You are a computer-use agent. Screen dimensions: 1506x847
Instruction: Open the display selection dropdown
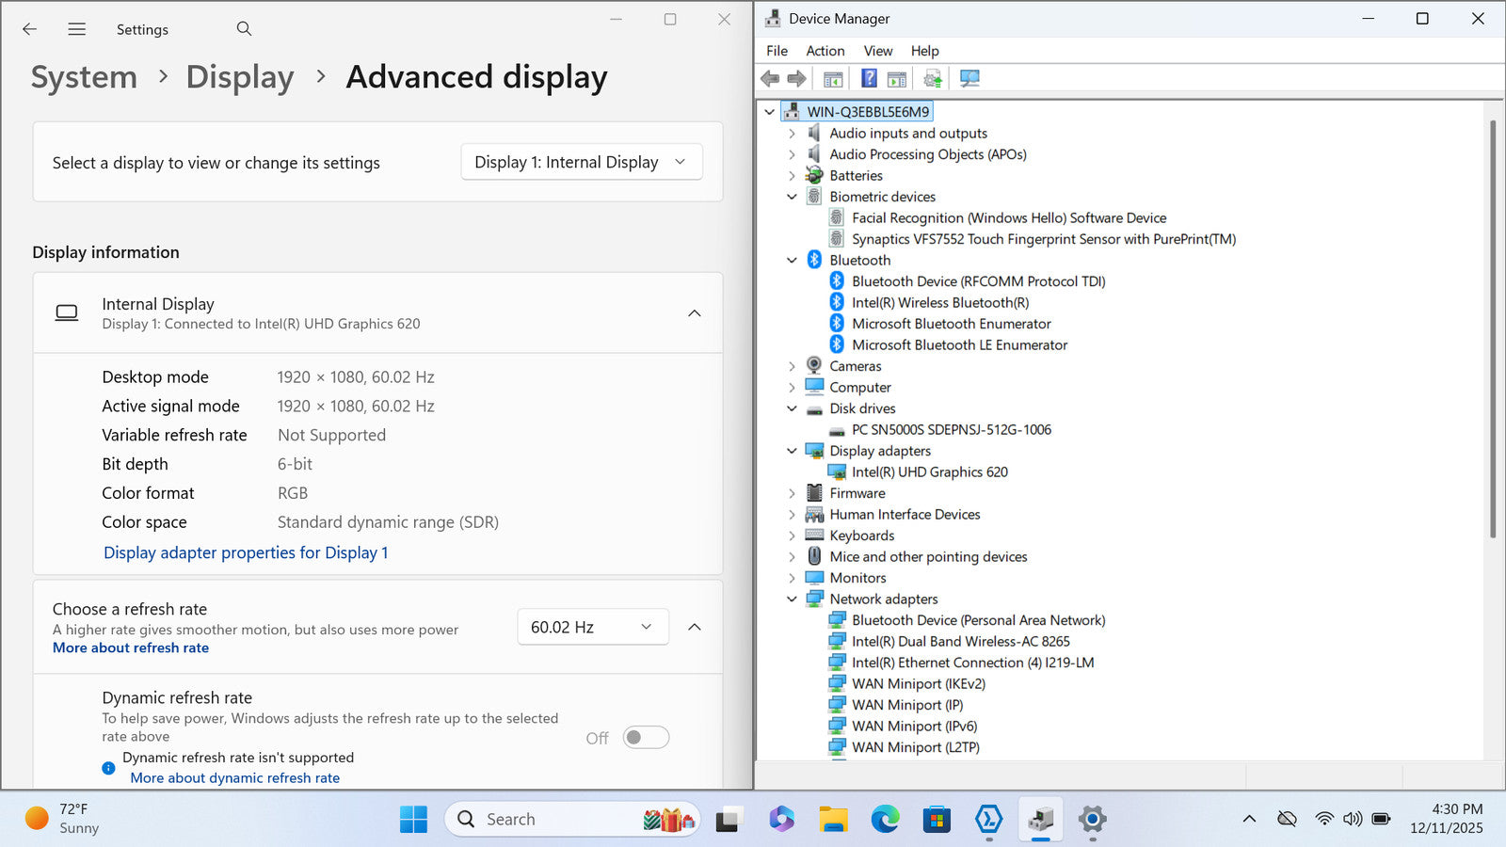click(x=581, y=162)
